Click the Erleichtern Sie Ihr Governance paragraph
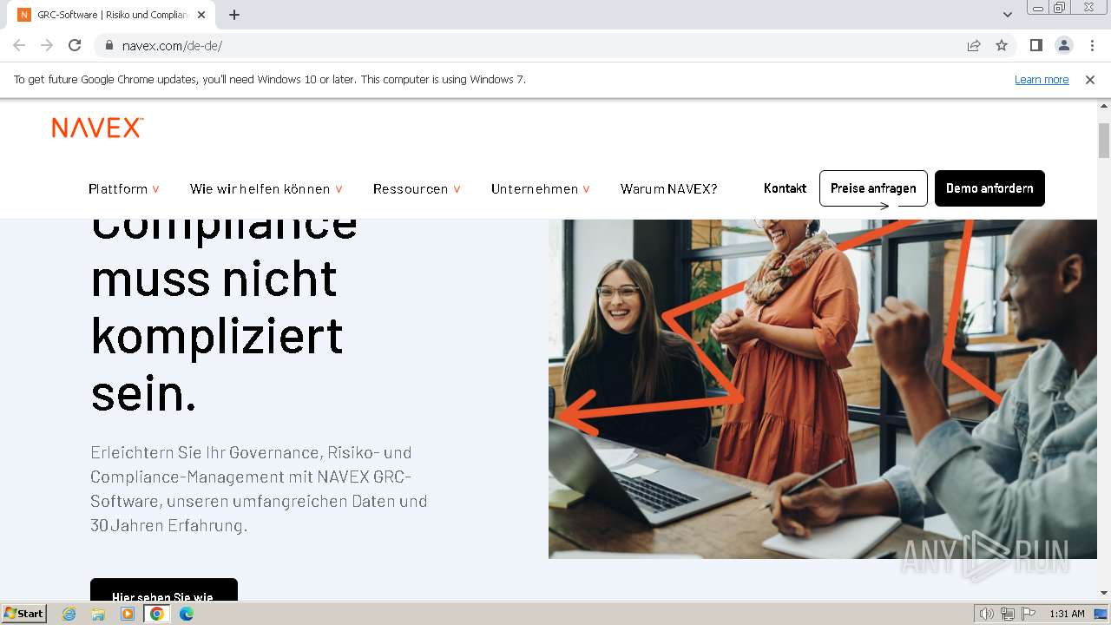The image size is (1111, 625). point(259,489)
